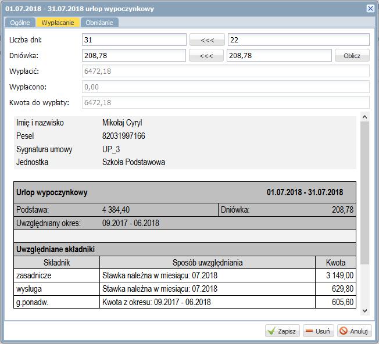Click the name Mikołaj Cyryl
Screen dimensions: 379x344
click(122, 123)
